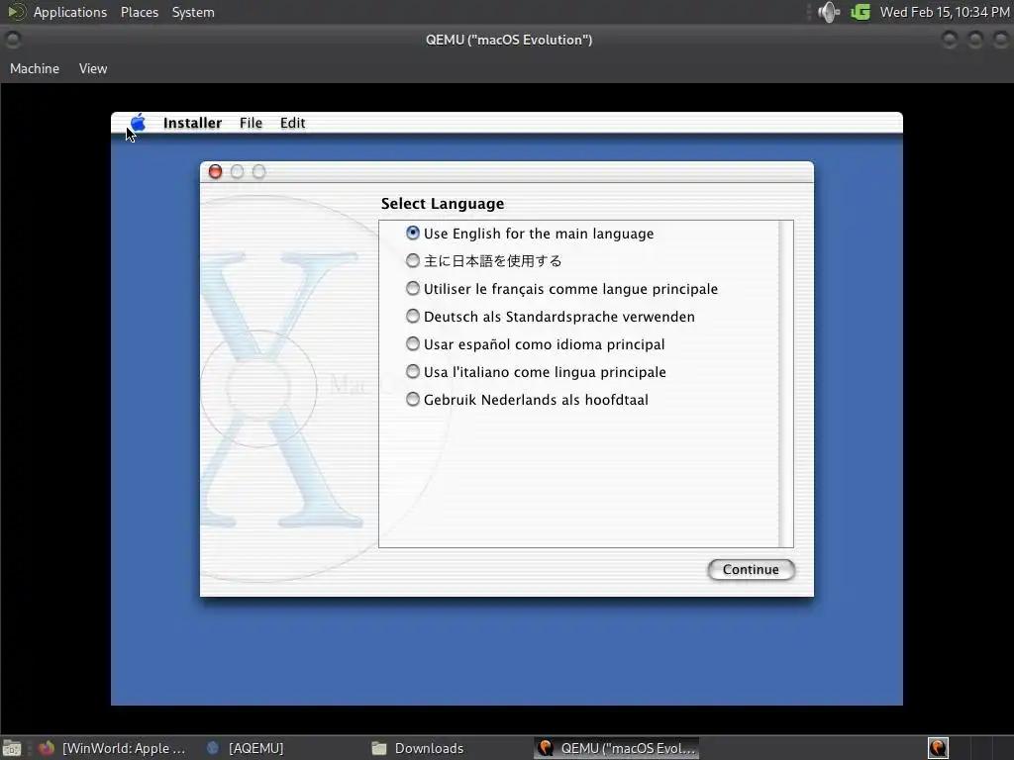The image size is (1014, 760).
Task: Open the Apple menu in installer
Action: (x=138, y=122)
